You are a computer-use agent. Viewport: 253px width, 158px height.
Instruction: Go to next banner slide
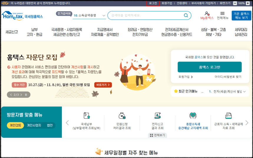pos(21,95)
